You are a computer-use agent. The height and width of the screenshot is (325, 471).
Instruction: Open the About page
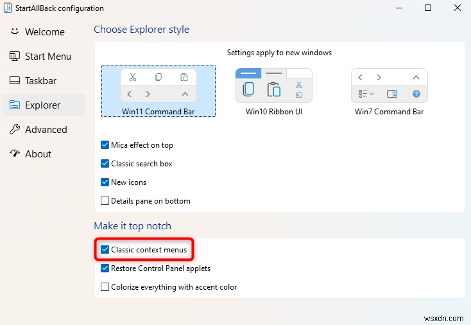pyautogui.click(x=44, y=154)
